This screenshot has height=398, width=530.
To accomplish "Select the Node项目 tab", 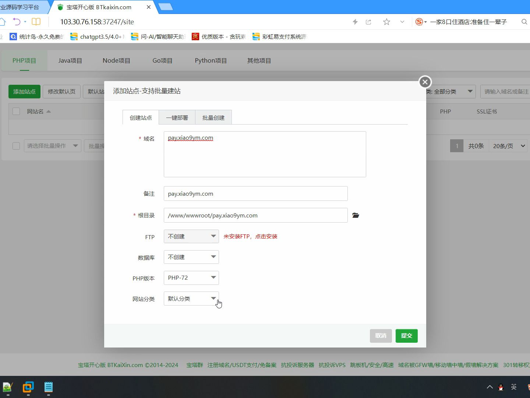I will 116,60.
